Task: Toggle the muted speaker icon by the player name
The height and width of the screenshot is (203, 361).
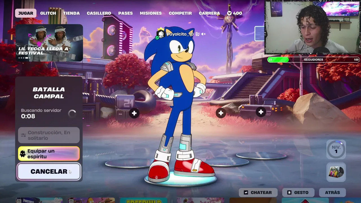Action: (x=203, y=34)
